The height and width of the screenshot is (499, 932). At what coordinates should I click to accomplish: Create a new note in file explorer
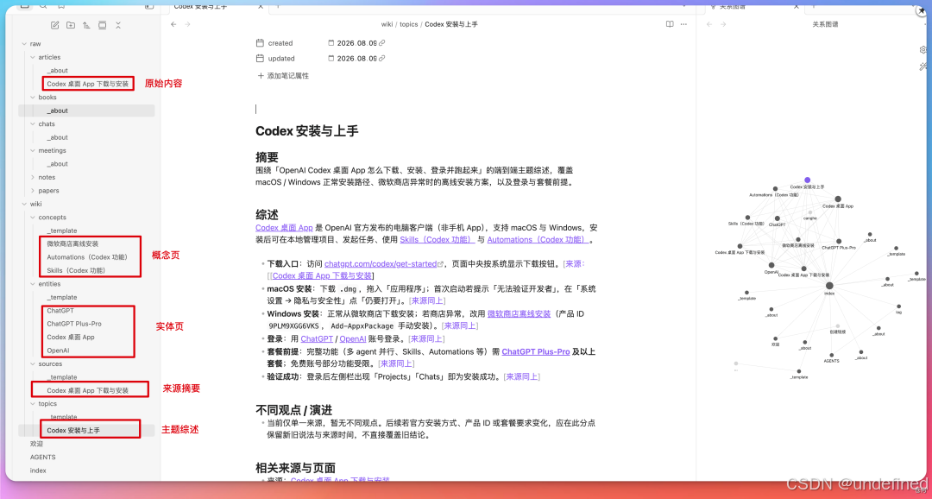coord(55,25)
